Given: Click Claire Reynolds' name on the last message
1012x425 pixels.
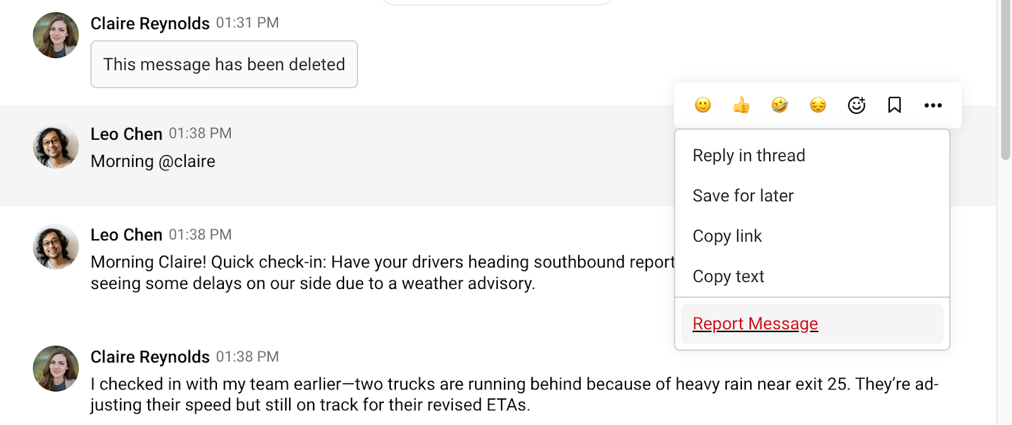Looking at the screenshot, I should 150,357.
